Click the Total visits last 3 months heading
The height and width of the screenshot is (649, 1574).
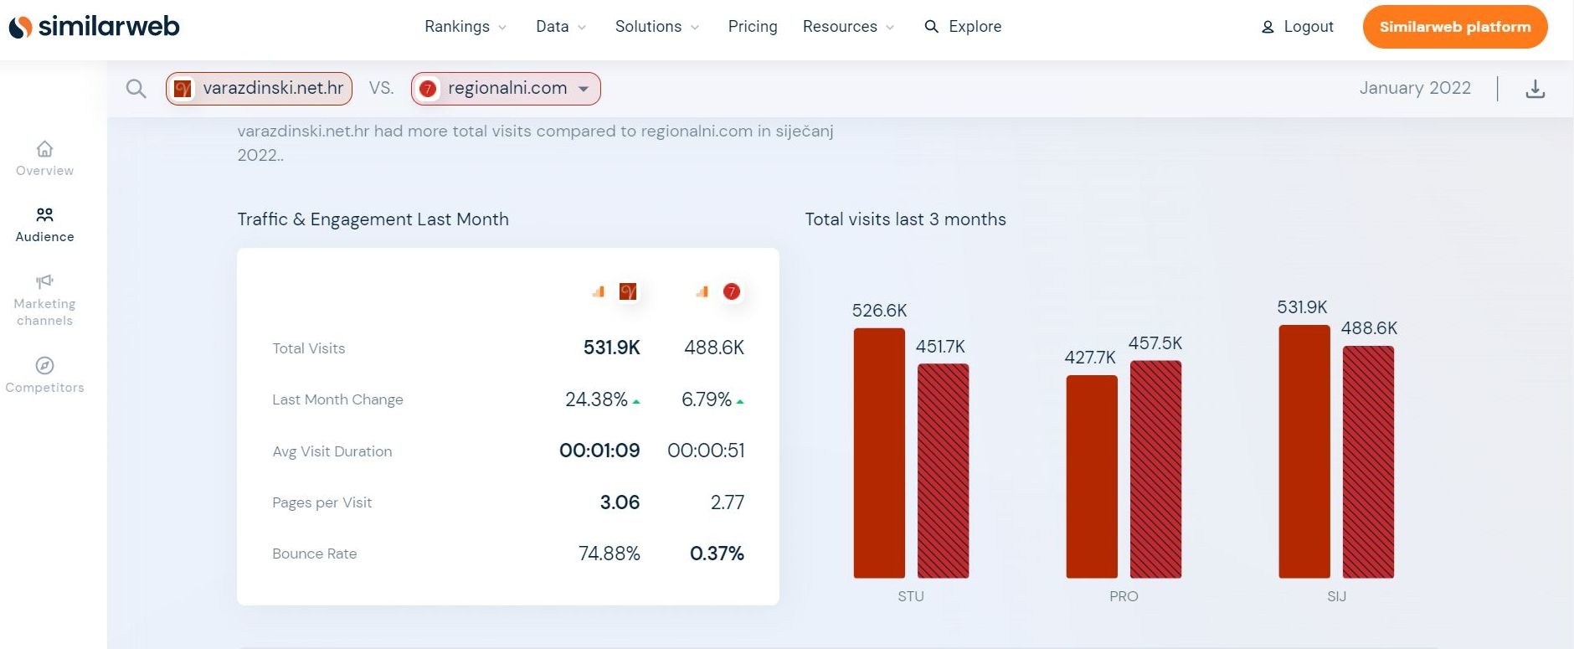click(x=905, y=219)
